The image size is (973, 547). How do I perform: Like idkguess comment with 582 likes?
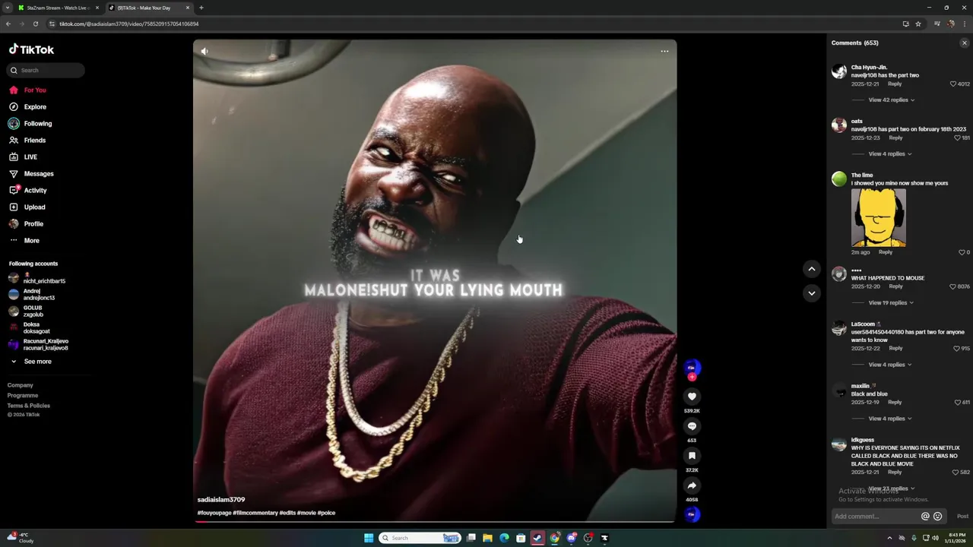click(956, 473)
